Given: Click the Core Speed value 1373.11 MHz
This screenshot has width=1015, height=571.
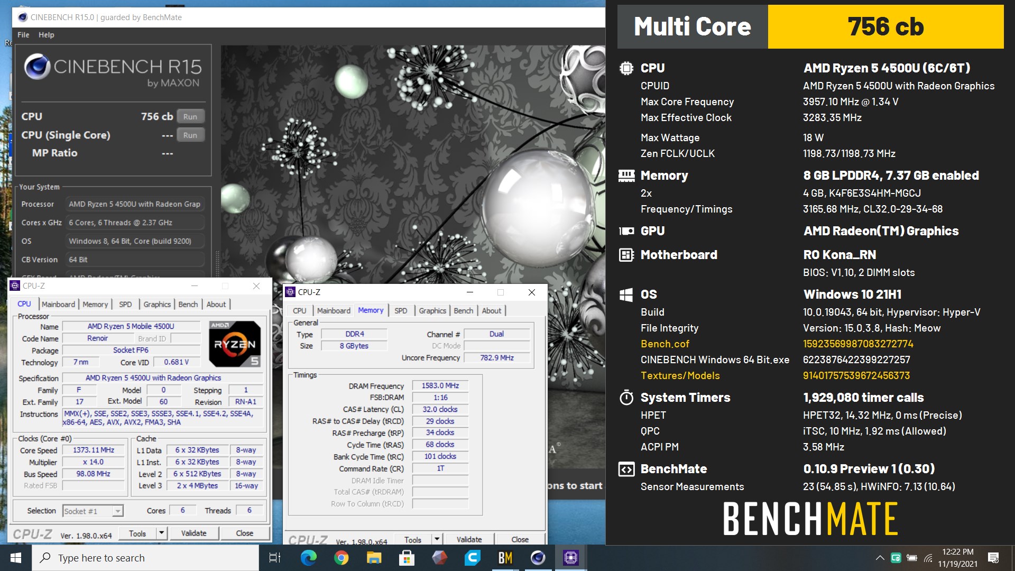Looking at the screenshot, I should tap(94, 450).
